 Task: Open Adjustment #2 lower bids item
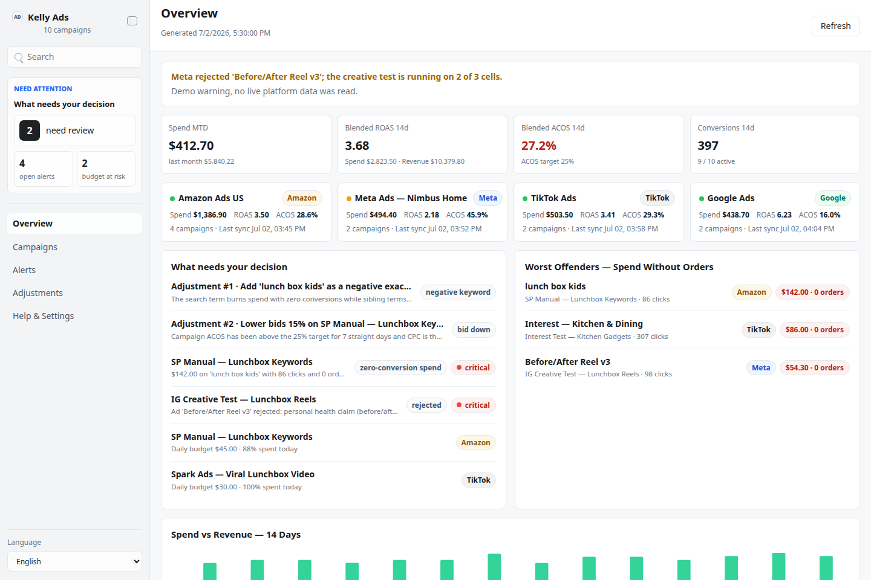[333, 330]
